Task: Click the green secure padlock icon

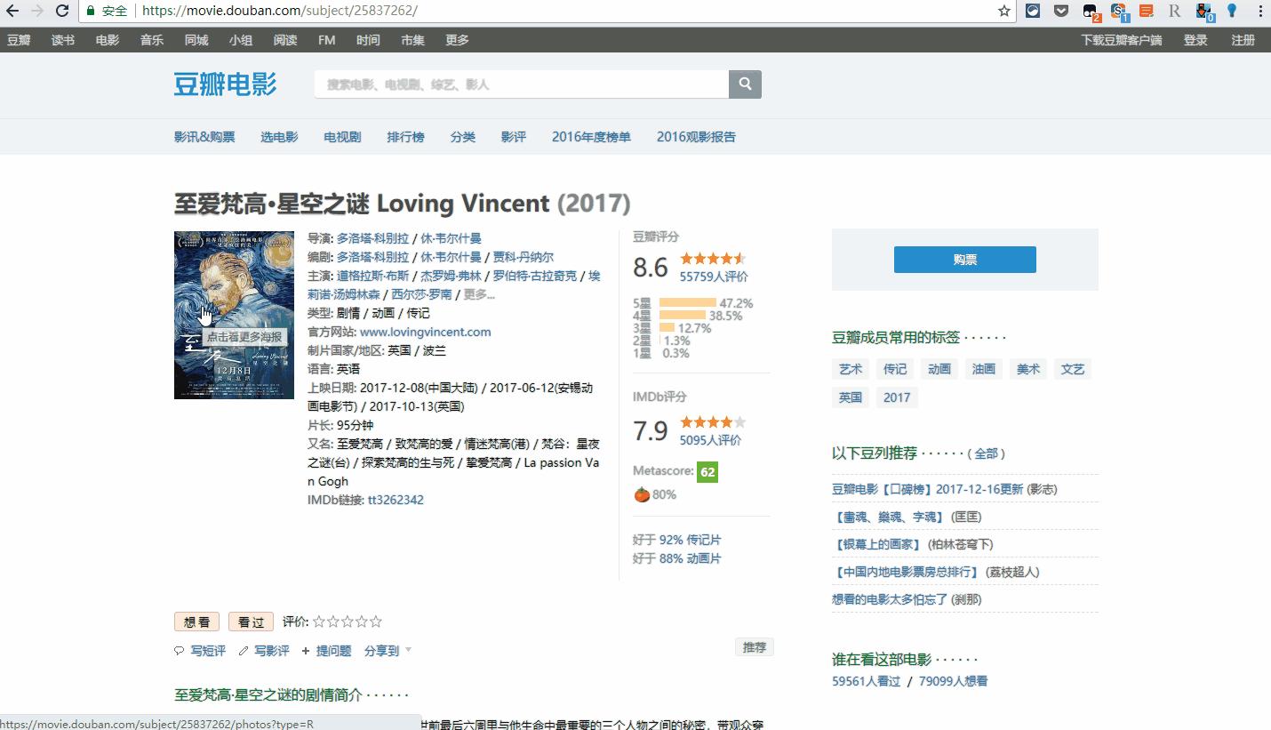Action: [x=91, y=11]
